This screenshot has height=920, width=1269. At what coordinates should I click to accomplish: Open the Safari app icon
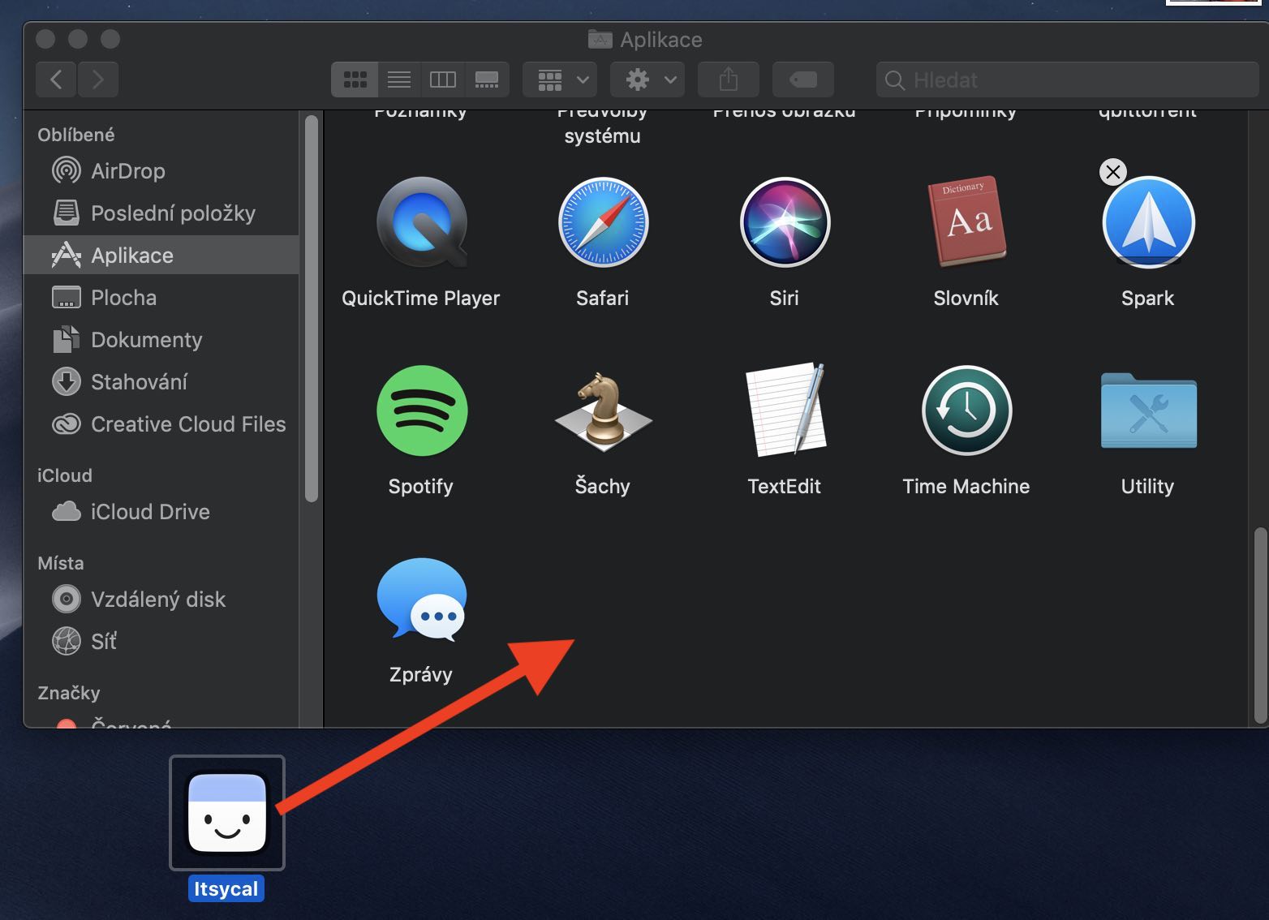pyautogui.click(x=602, y=222)
